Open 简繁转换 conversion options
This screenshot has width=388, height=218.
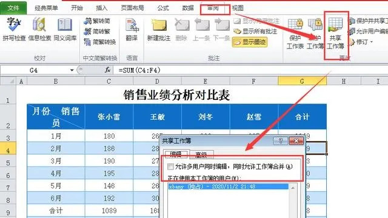pyautogui.click(x=99, y=42)
